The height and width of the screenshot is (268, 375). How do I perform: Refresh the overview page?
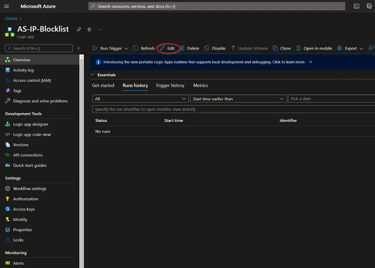pyautogui.click(x=144, y=48)
